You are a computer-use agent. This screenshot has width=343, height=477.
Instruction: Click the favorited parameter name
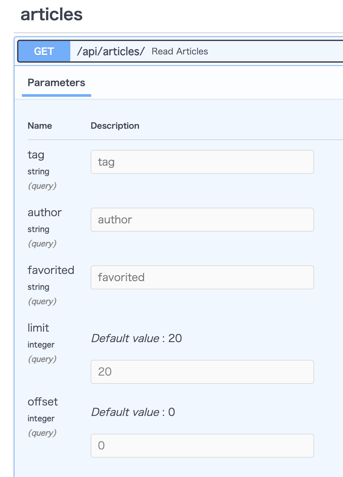coord(51,270)
